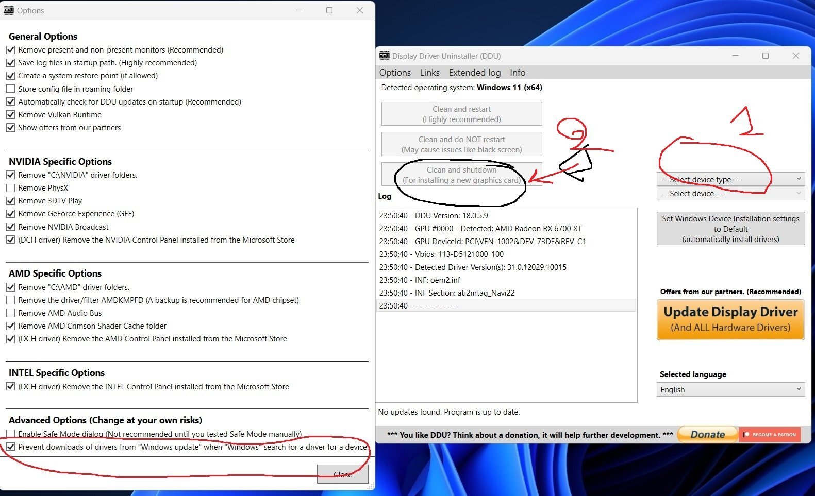Select Detected Driver Version(s) log line

point(506,267)
